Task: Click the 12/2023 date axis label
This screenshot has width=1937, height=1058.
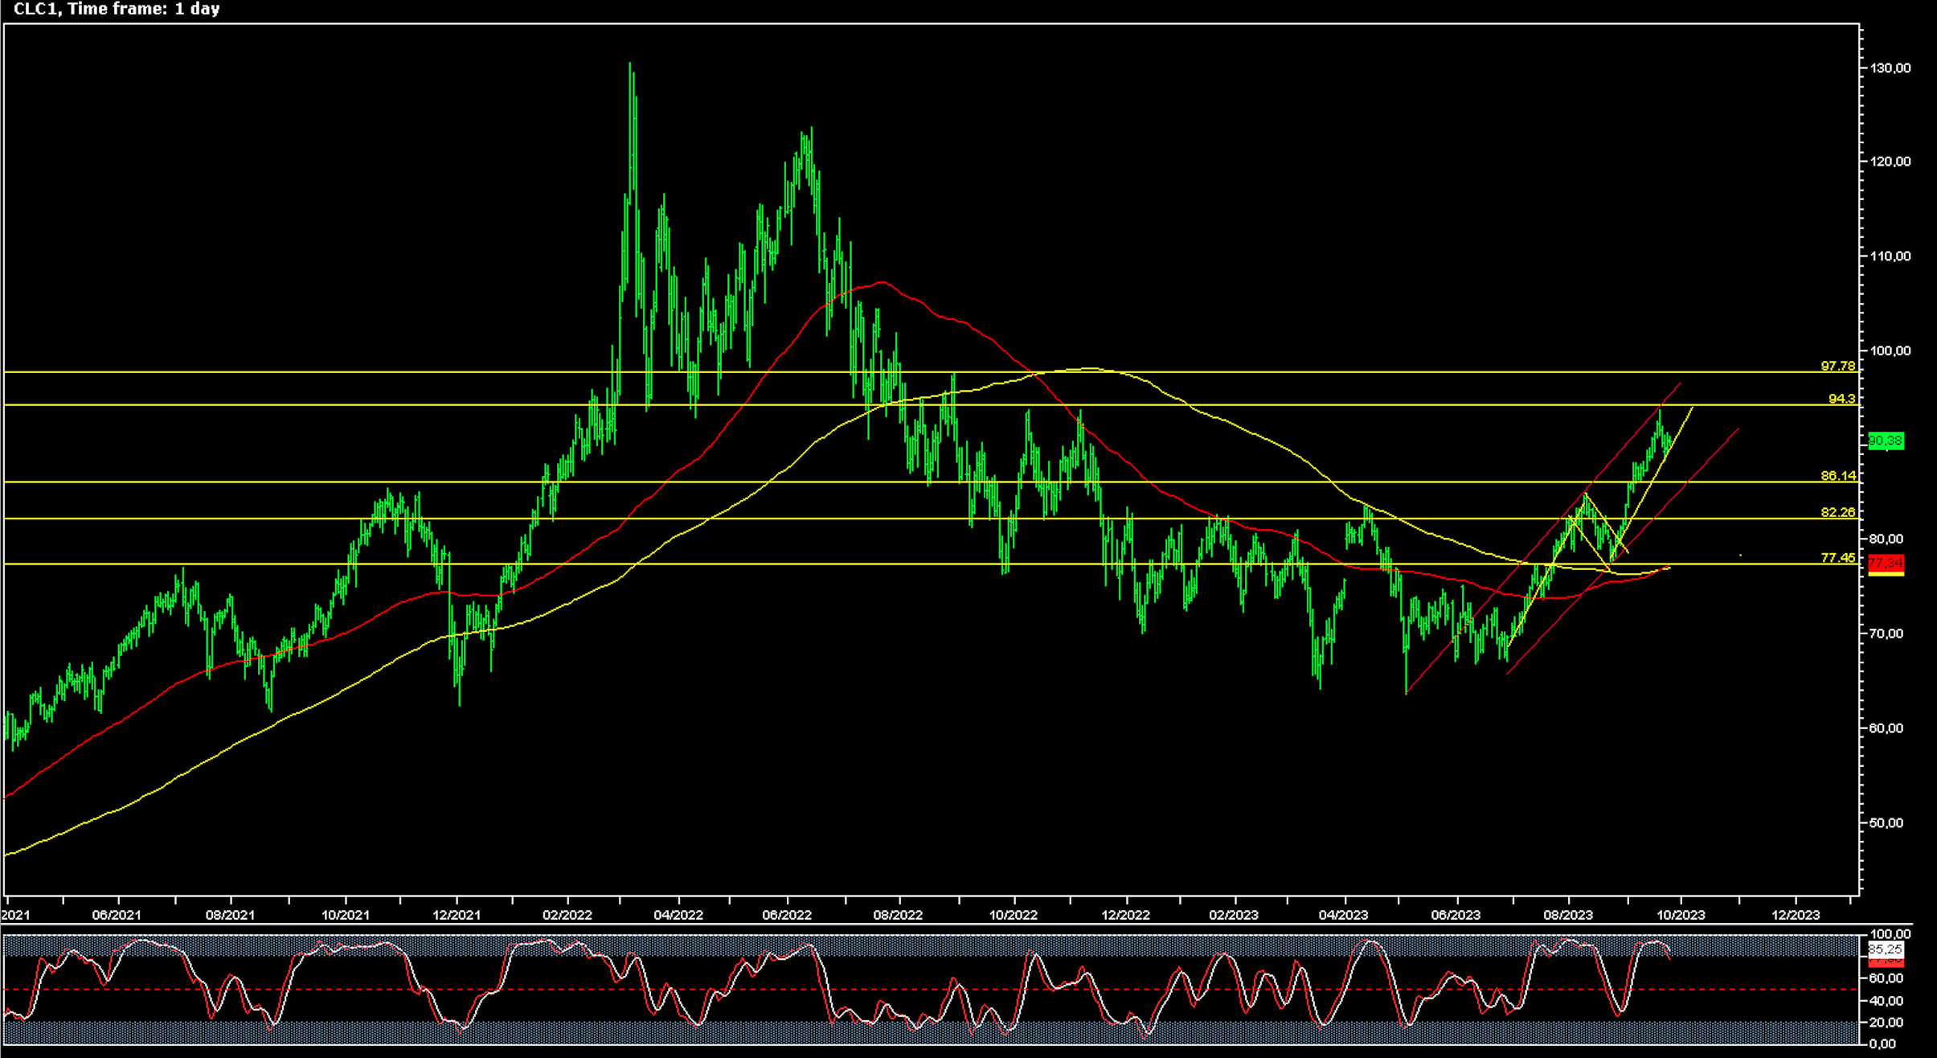Action: coord(1796,915)
